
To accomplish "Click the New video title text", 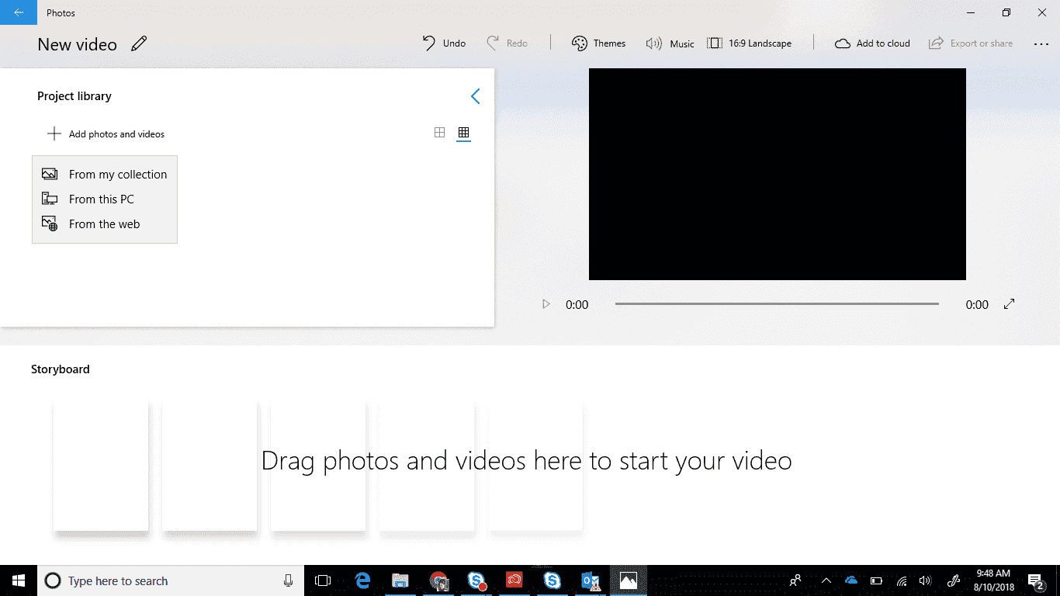I will click(78, 45).
